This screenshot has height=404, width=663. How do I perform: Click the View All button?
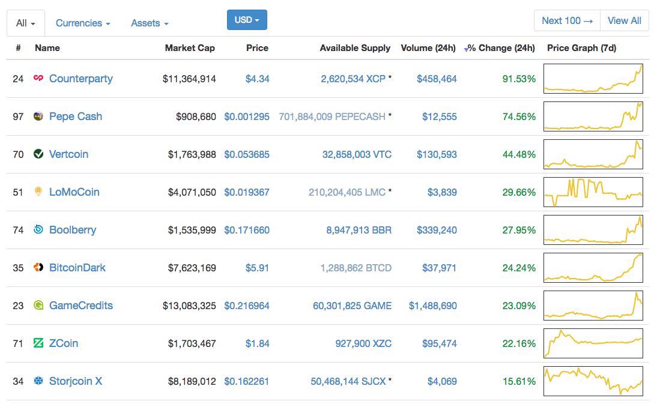(624, 20)
